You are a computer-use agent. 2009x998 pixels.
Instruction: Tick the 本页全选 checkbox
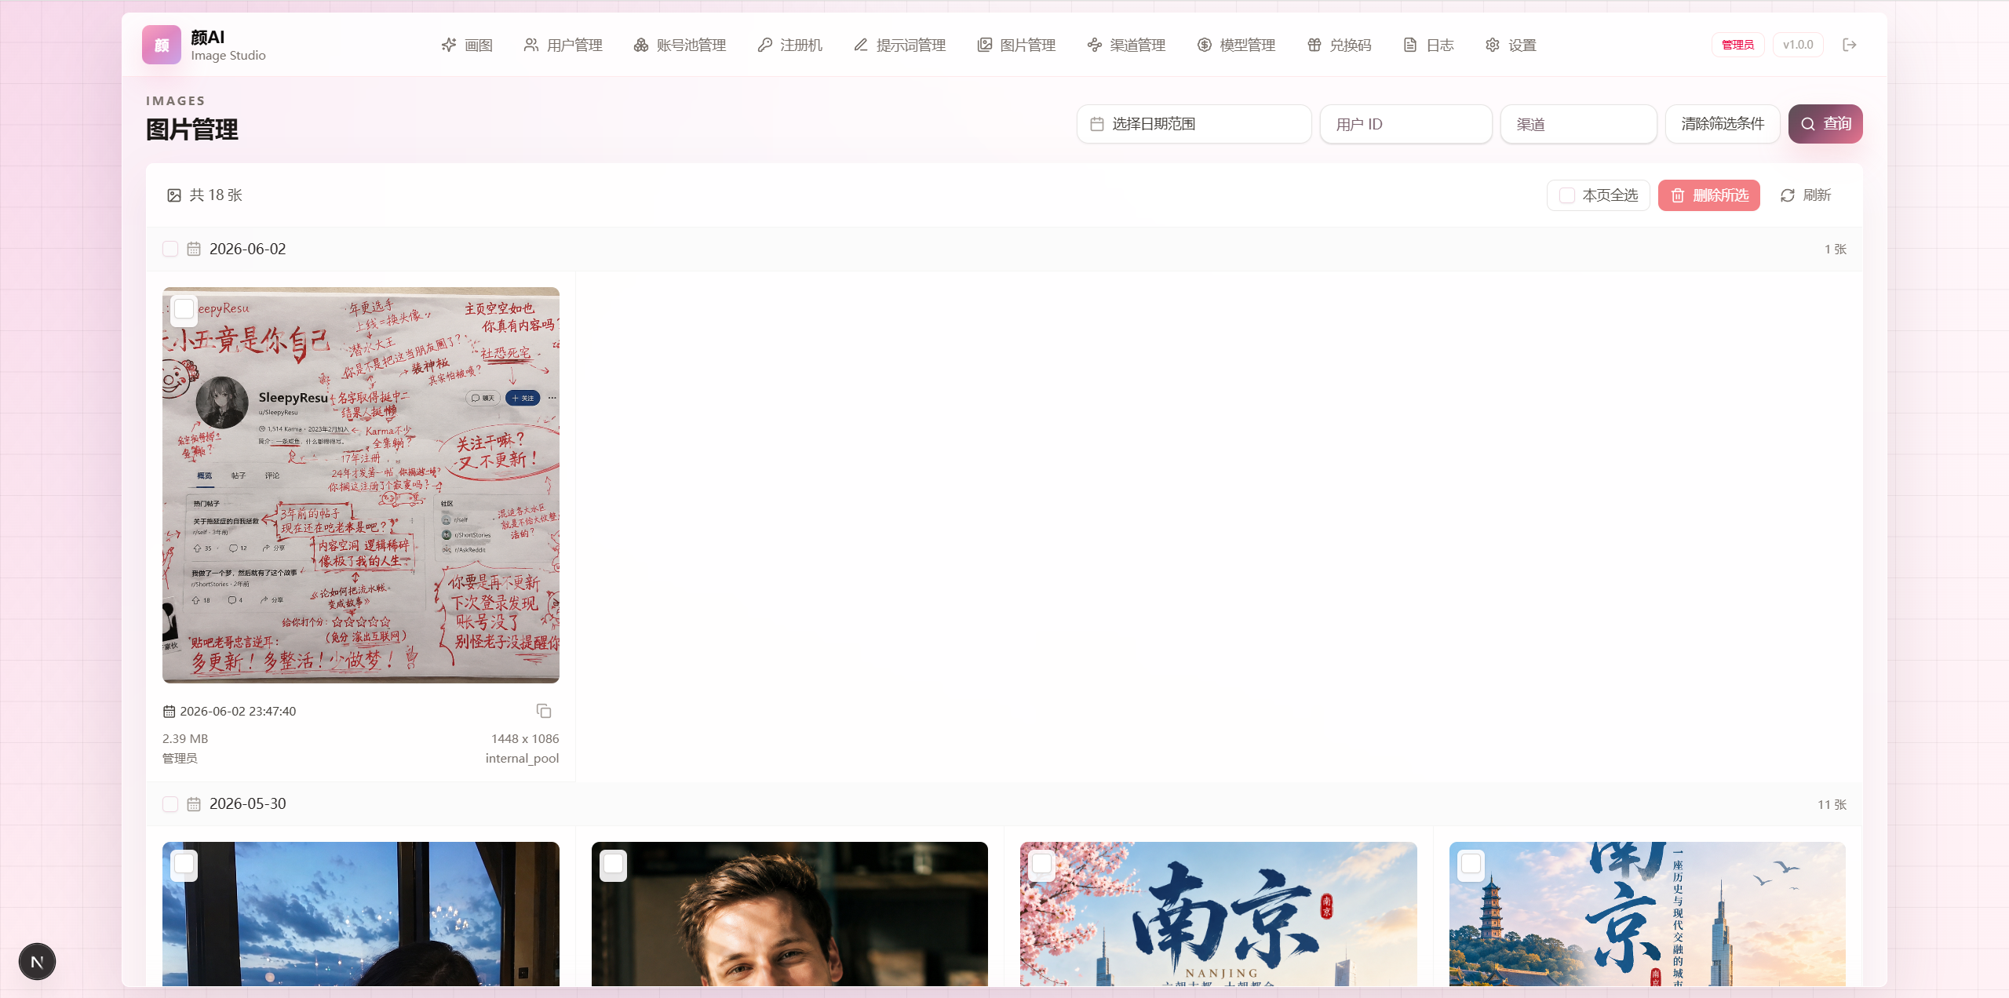(x=1567, y=195)
